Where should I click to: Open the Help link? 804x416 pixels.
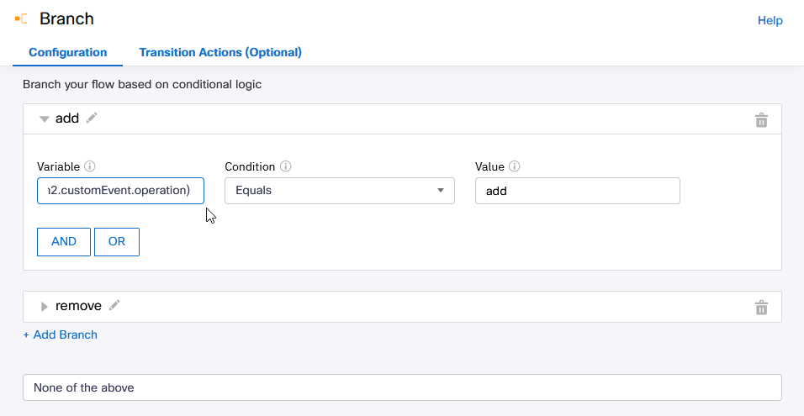(x=770, y=20)
